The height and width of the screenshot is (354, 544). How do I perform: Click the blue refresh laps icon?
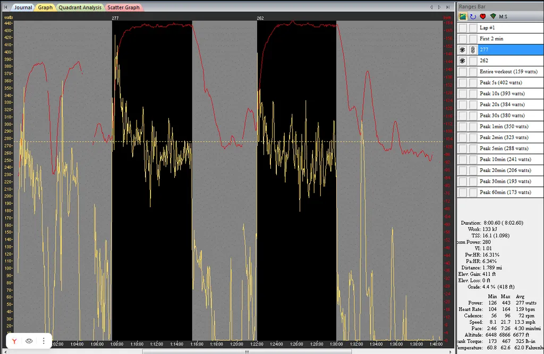[473, 16]
